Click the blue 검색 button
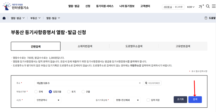Screen dimensions: 216x112 click(x=195, y=100)
